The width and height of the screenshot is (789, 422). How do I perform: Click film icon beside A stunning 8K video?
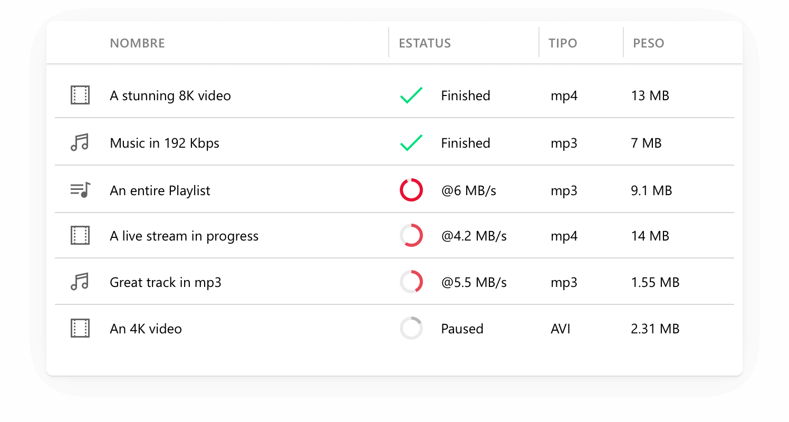click(x=80, y=95)
